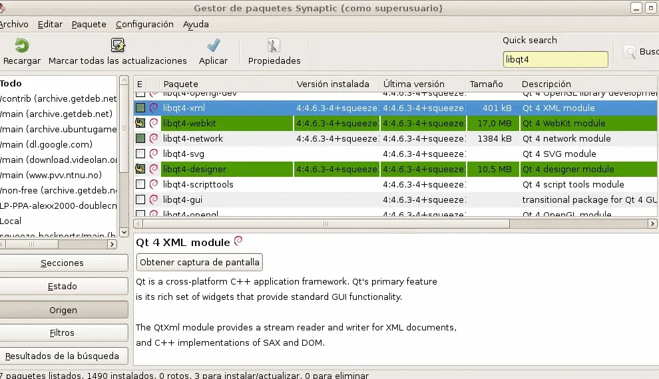This screenshot has height=379, width=659.
Task: Select /main (download.videolan.org) origin
Action: coord(59,160)
